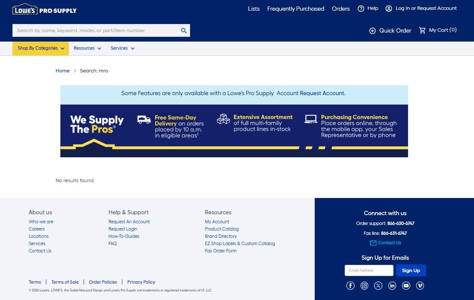
Task: Open the Locations footer link
Action: pos(39,236)
